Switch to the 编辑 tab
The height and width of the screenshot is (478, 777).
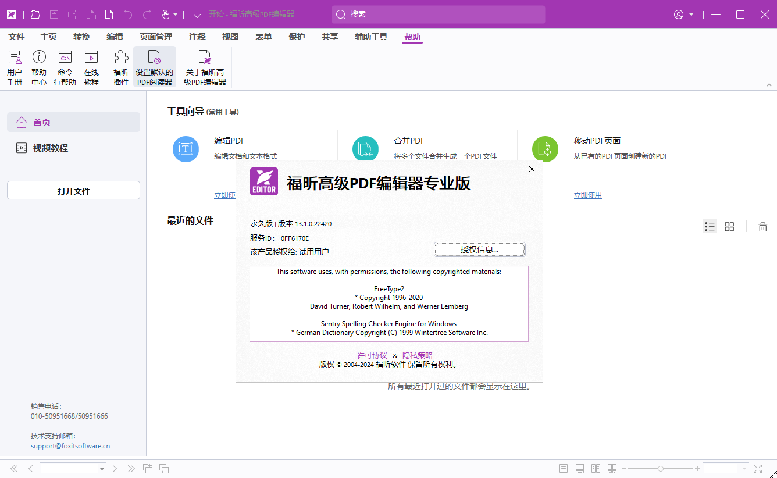click(115, 37)
